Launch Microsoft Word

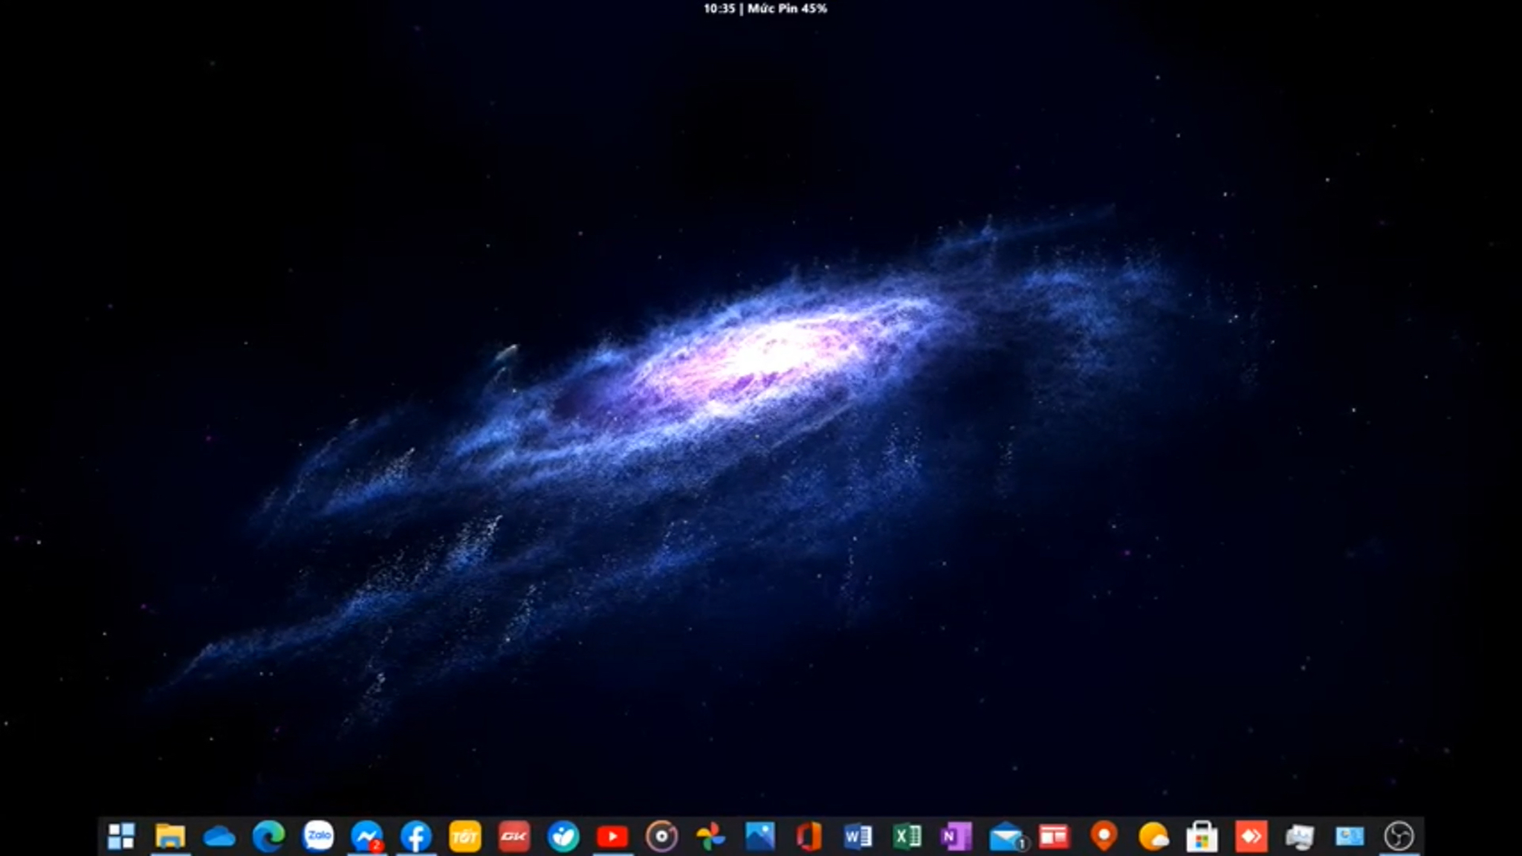coord(858,837)
